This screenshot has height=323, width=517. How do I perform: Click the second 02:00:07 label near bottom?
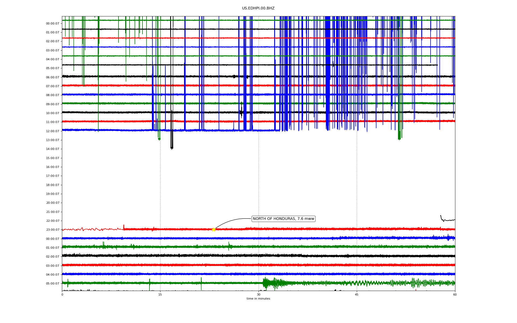click(53, 257)
